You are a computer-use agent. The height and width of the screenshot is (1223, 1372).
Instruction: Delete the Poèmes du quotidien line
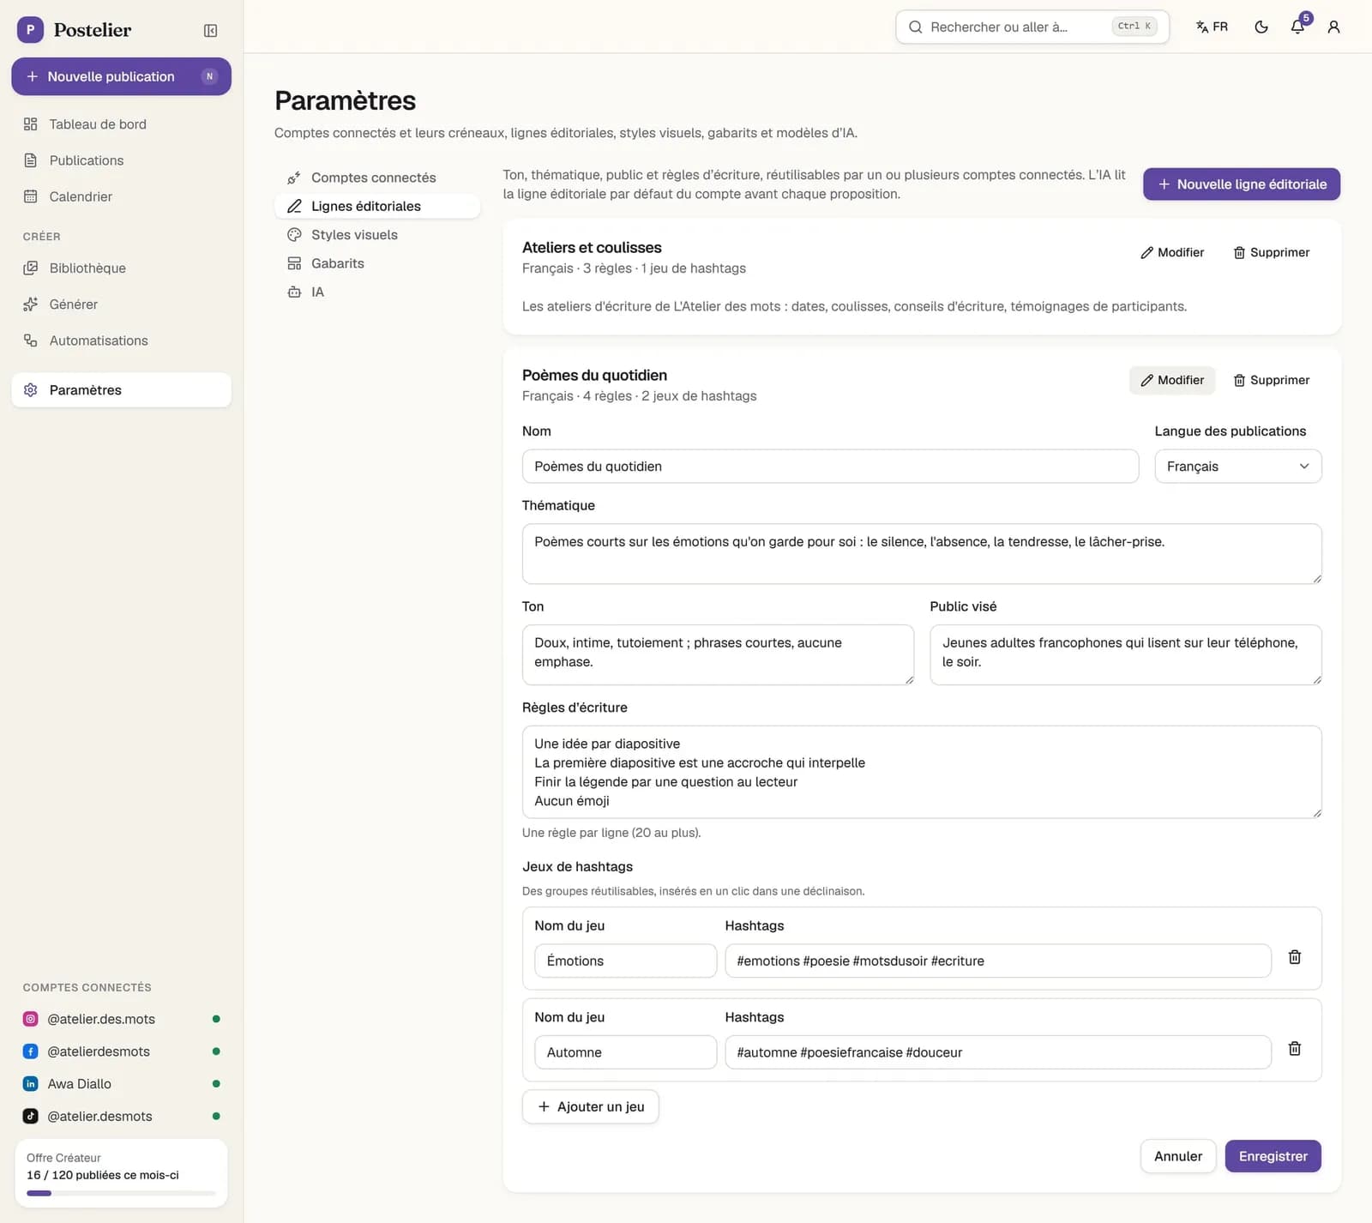coord(1272,380)
